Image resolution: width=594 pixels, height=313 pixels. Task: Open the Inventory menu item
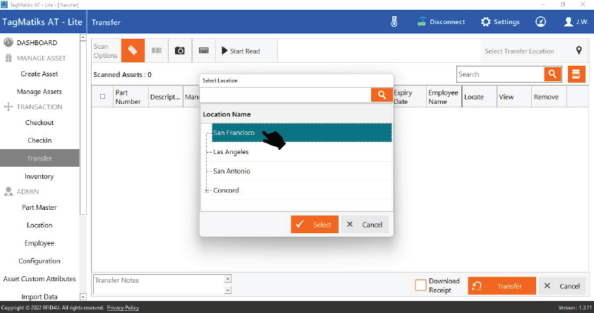click(40, 177)
